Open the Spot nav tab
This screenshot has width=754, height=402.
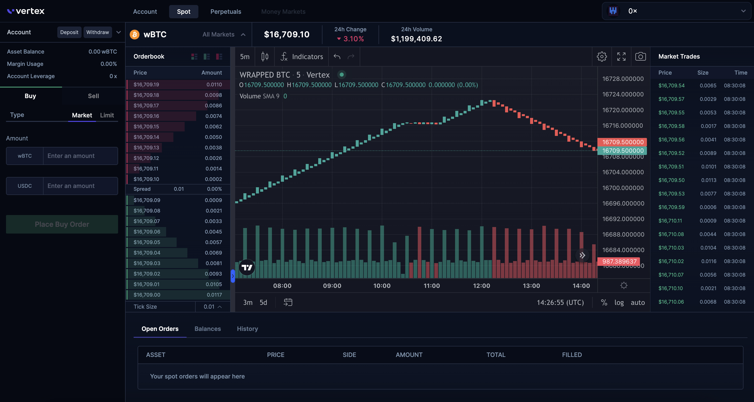tap(184, 12)
